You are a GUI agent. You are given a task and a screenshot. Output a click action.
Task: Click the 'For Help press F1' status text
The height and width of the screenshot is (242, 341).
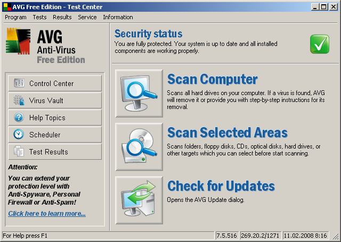(x=25, y=236)
